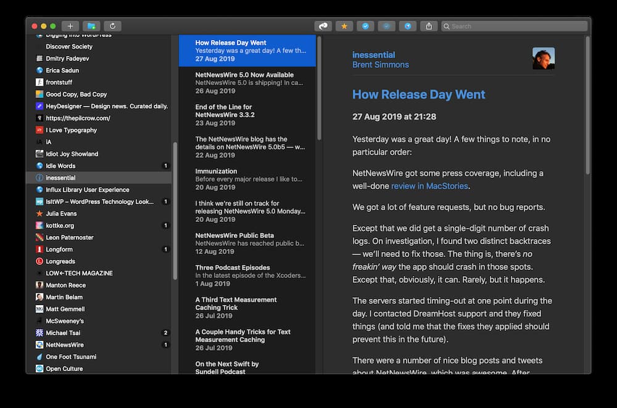Select iA feed
The image size is (617, 408).
tap(99, 142)
